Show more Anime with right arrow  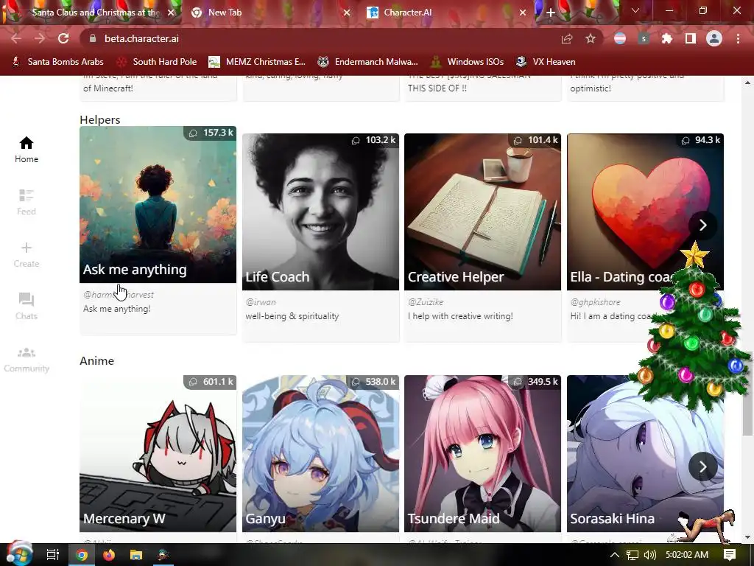(x=702, y=467)
